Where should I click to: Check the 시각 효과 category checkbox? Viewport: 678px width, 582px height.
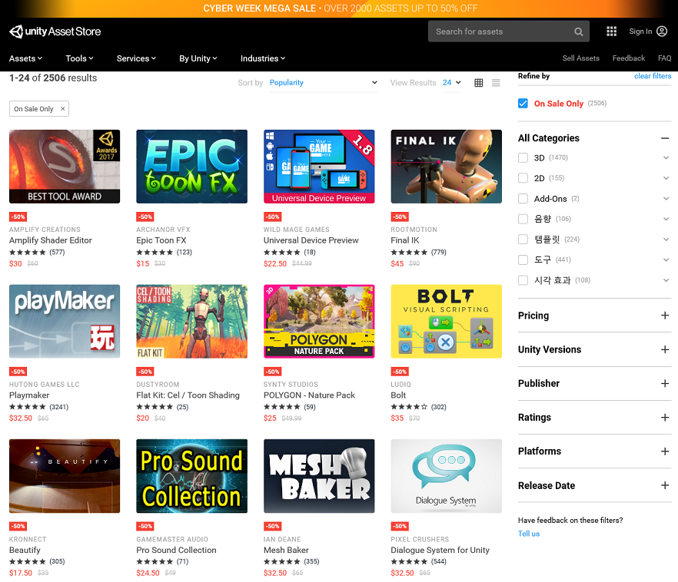[523, 280]
